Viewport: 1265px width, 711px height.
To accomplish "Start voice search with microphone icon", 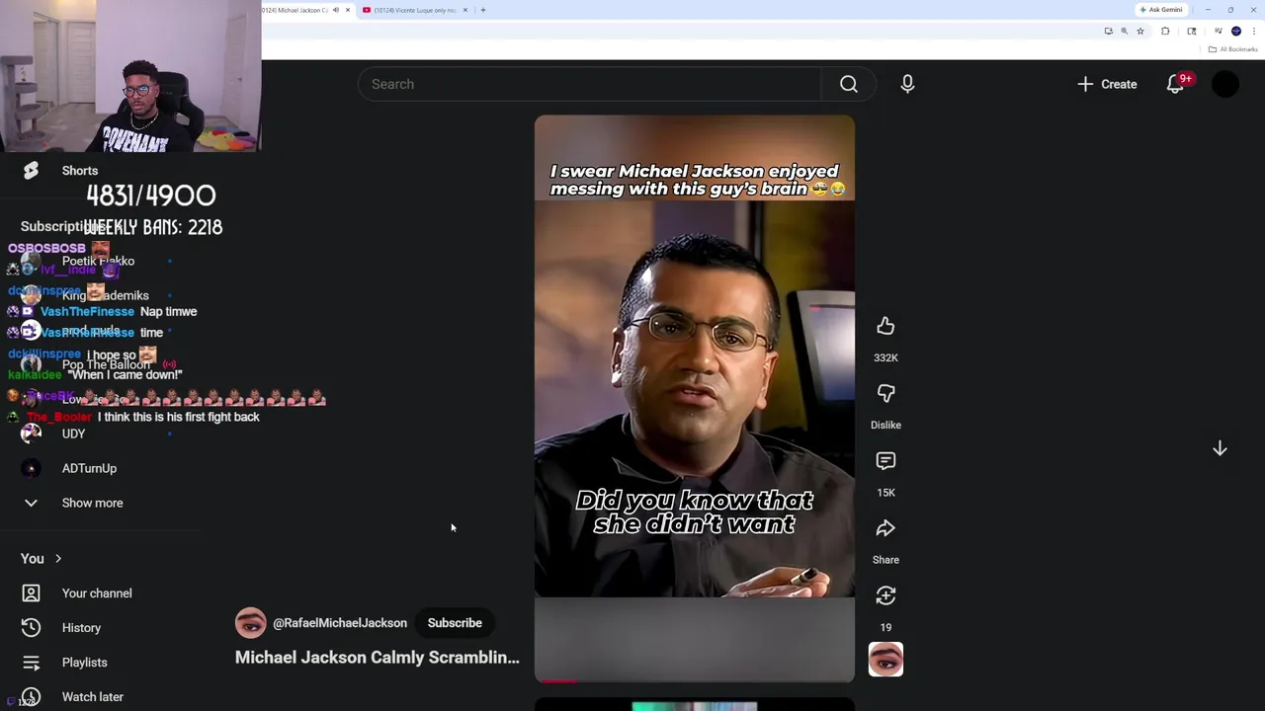I will coord(907,84).
